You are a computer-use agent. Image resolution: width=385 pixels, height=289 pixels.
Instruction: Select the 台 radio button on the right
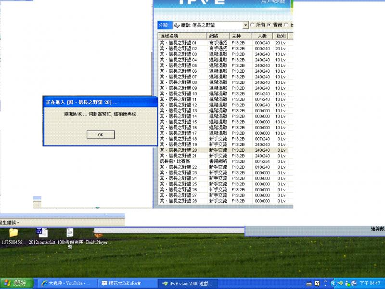287,25
